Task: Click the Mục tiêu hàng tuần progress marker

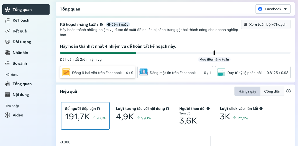Action: (214, 53)
